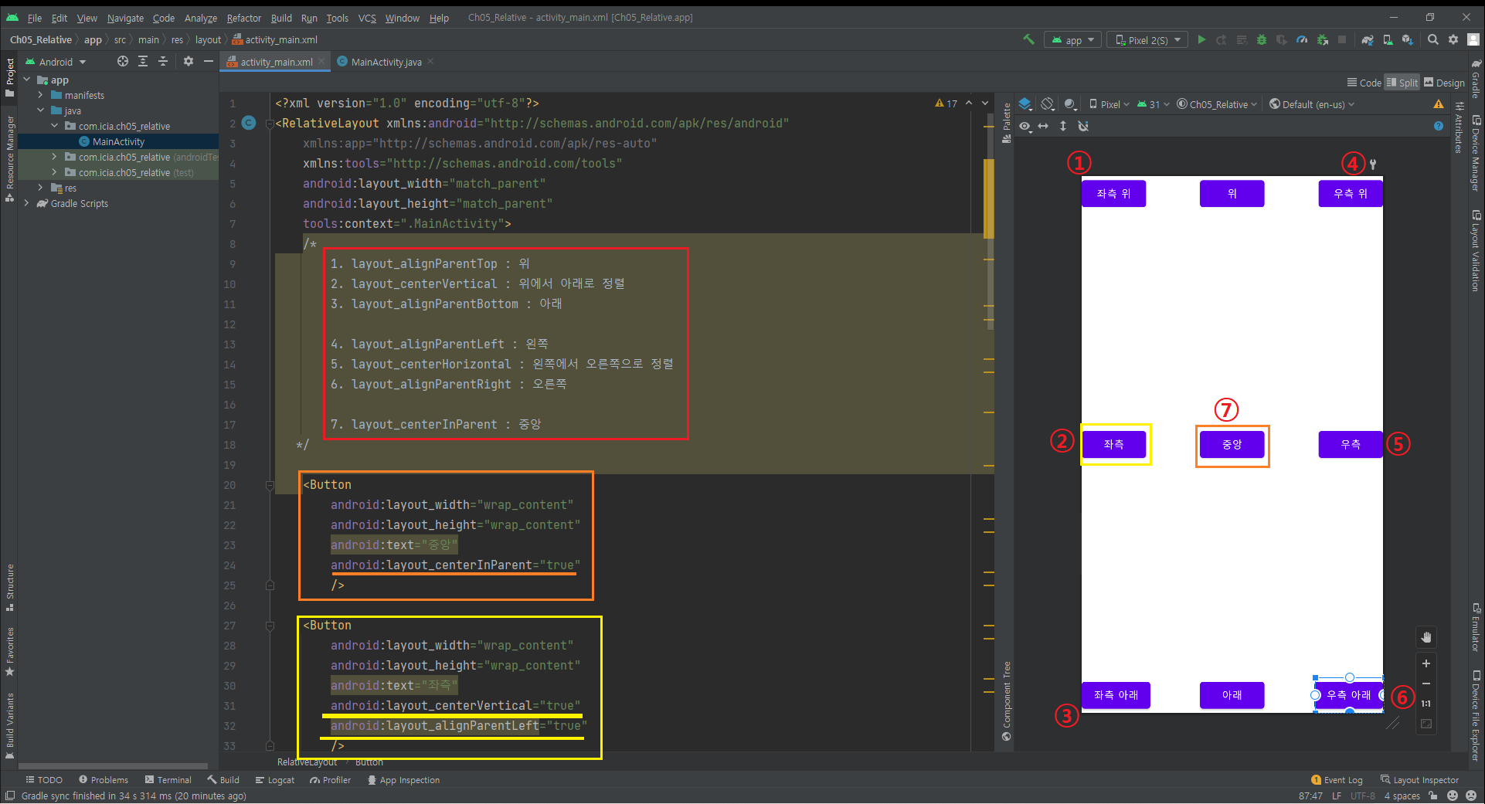
Task: Close the activity_main.xml tab
Action: click(321, 61)
